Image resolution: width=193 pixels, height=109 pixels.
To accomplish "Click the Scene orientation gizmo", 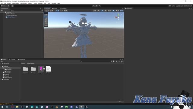I will point(118,17).
